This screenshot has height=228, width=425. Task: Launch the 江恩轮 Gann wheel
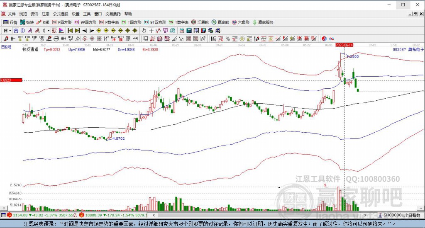click(x=200, y=22)
